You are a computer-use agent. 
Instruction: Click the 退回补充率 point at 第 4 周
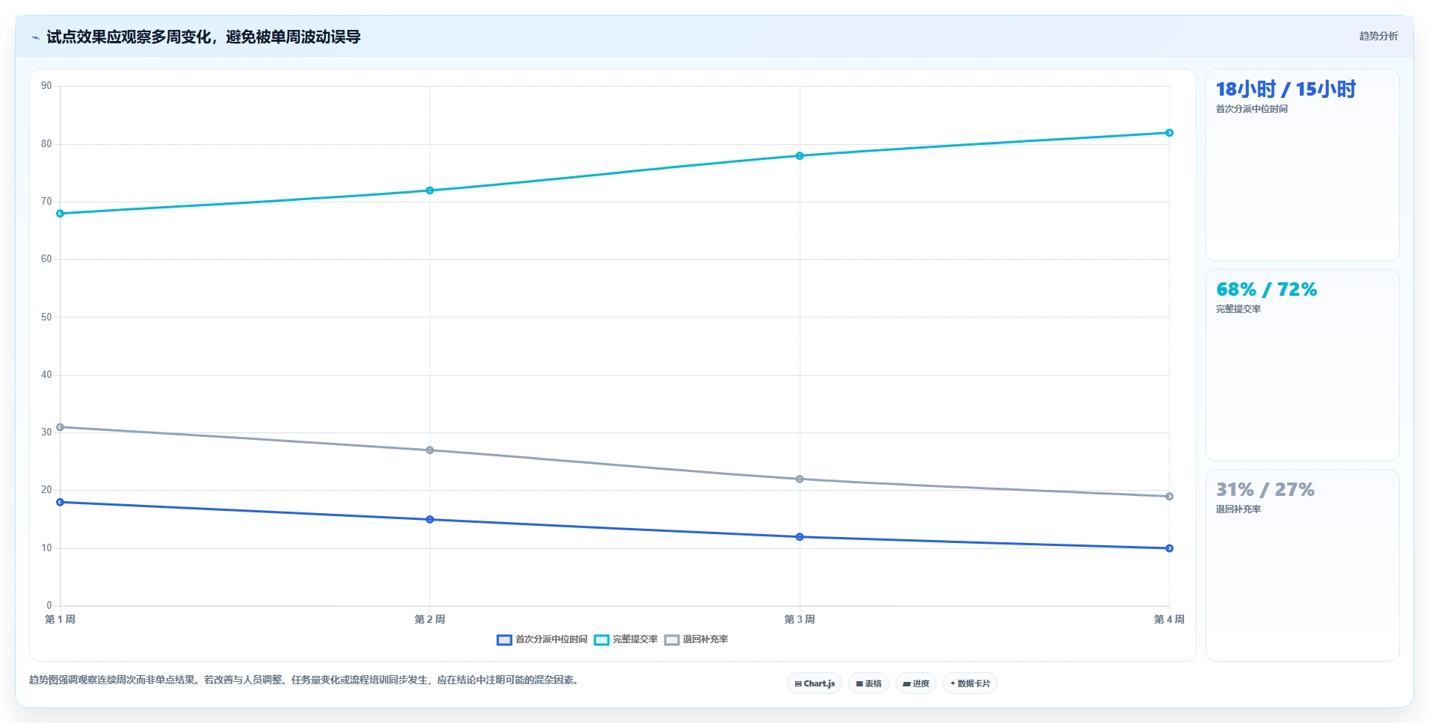click(1170, 497)
